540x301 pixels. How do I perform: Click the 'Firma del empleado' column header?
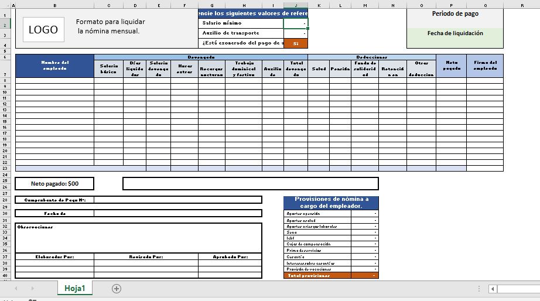coord(485,66)
